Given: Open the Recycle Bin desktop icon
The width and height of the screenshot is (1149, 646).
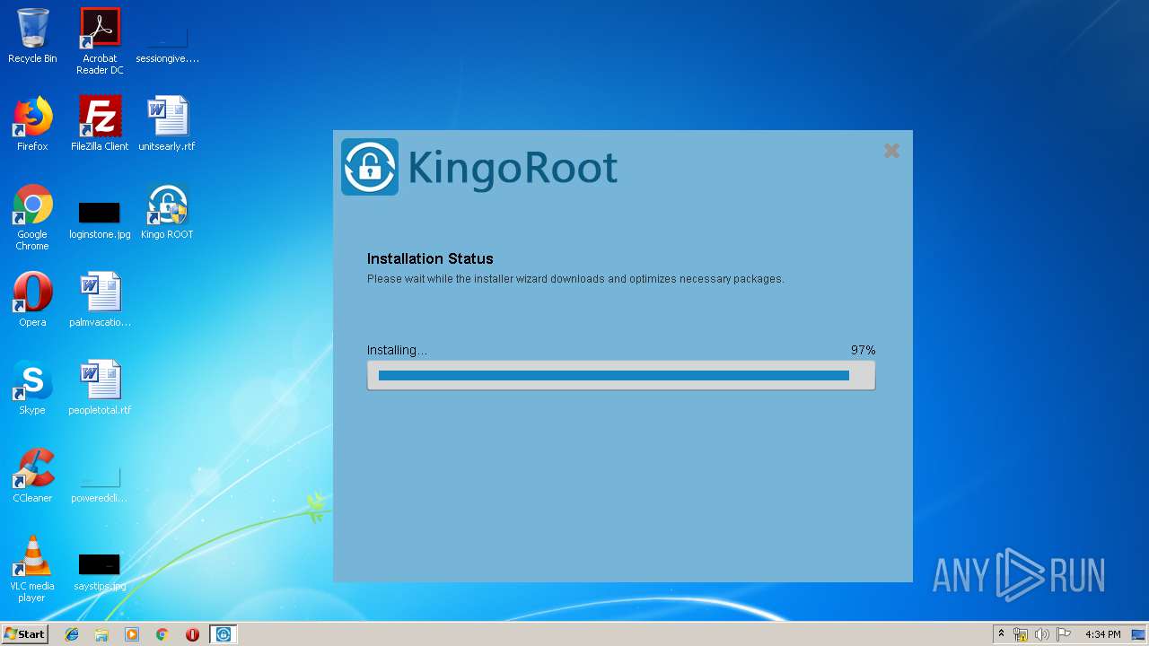Looking at the screenshot, I should pos(32,36).
